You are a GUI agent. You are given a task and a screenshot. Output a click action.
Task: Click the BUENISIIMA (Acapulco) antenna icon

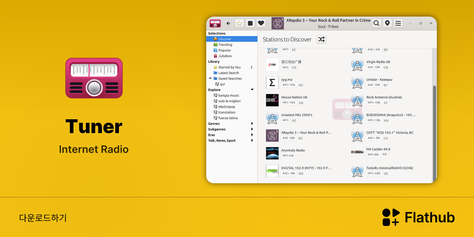(357, 118)
